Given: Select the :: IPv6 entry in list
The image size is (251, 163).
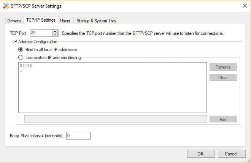Looking at the screenshot, I should click(x=21, y=71).
